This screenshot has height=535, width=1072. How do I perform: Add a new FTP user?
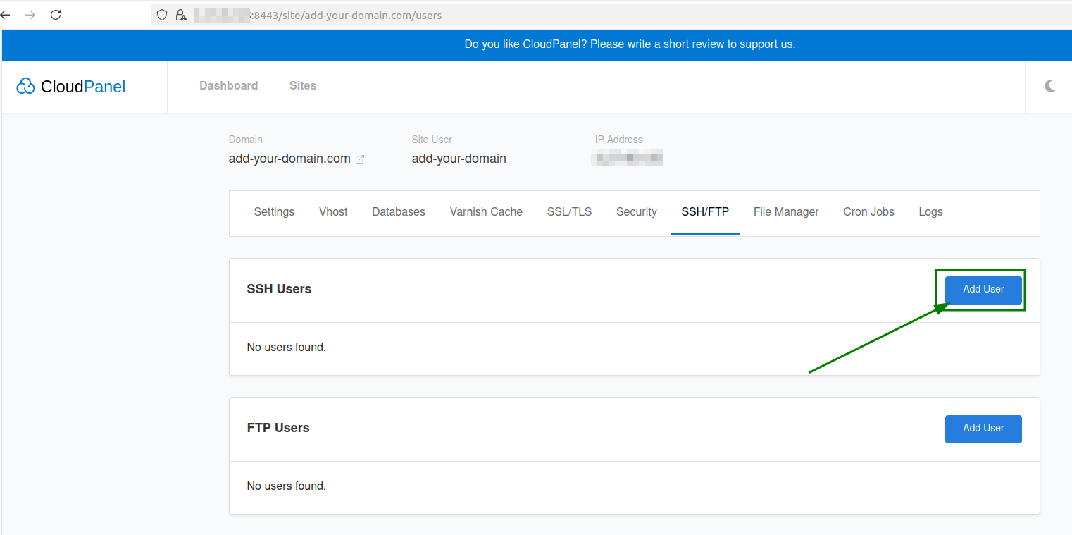[x=983, y=429]
